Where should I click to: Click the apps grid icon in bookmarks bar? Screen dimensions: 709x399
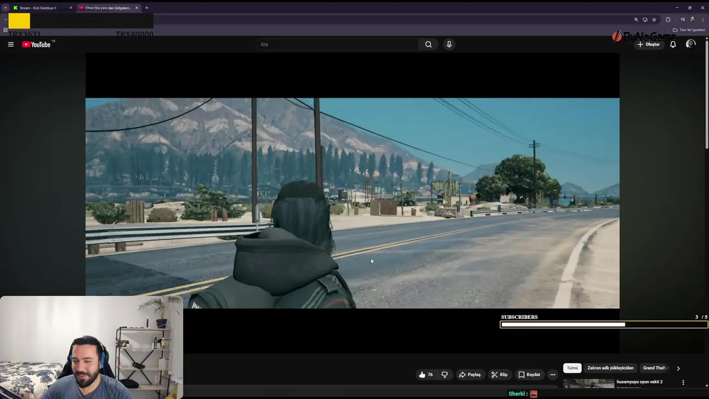click(x=6, y=30)
